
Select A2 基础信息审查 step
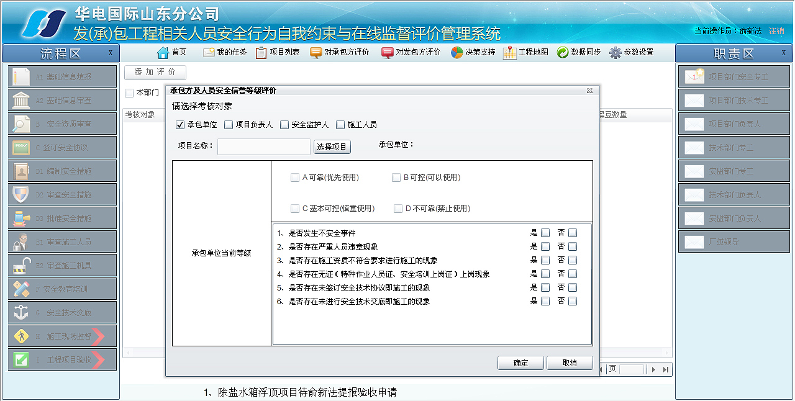tap(63, 100)
